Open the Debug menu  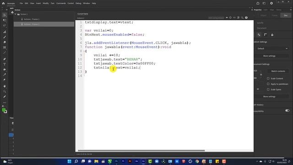click(x=78, y=3)
